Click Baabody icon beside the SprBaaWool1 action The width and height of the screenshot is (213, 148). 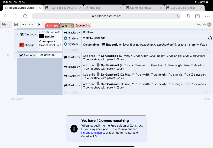(66, 67)
